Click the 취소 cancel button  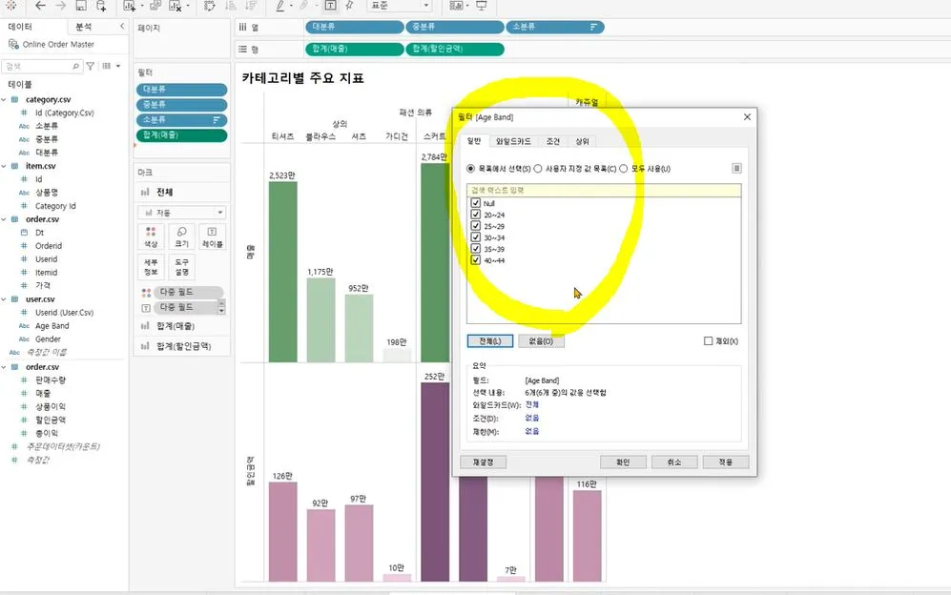point(674,462)
